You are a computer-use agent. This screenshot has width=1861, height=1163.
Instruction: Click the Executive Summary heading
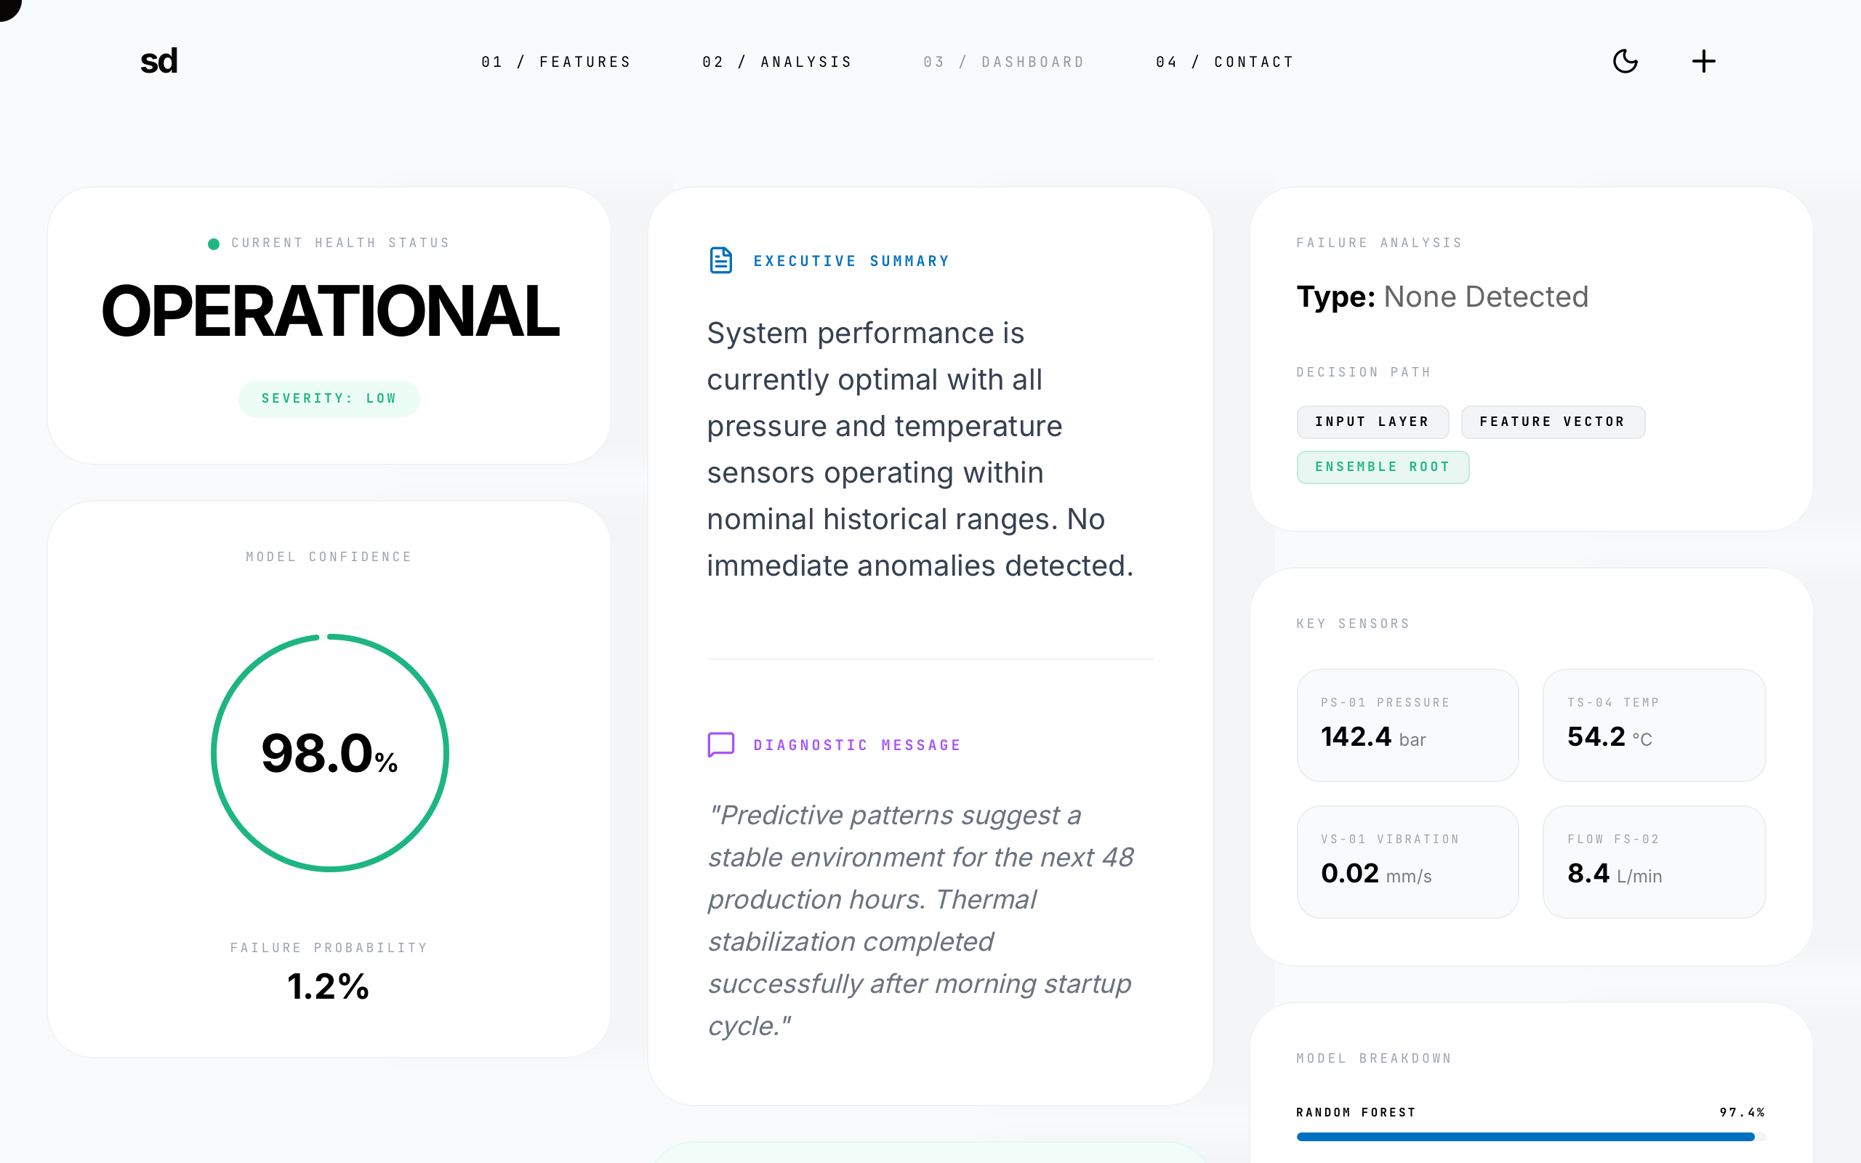pos(851,261)
